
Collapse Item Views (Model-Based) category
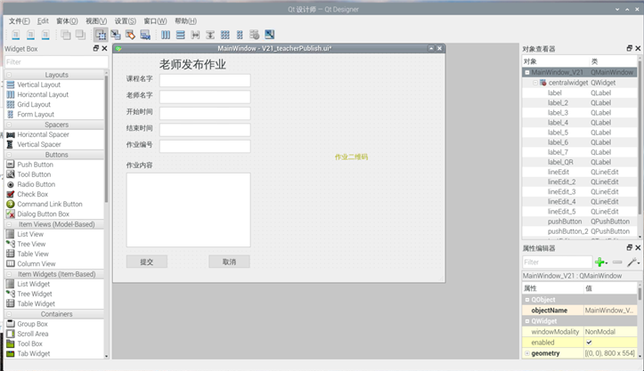point(9,224)
